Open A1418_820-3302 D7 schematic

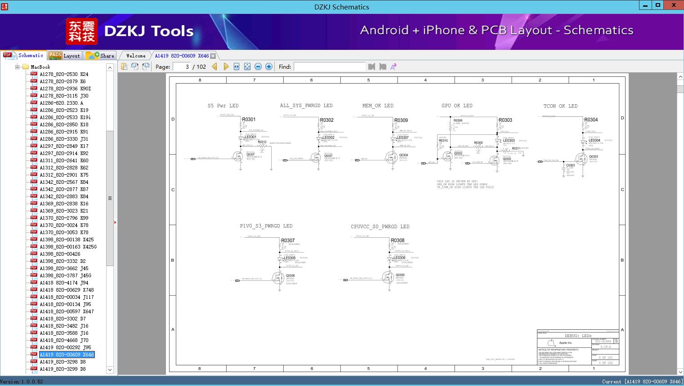63,319
